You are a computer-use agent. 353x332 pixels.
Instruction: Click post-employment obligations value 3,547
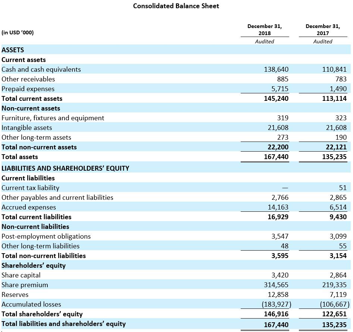click(280, 236)
